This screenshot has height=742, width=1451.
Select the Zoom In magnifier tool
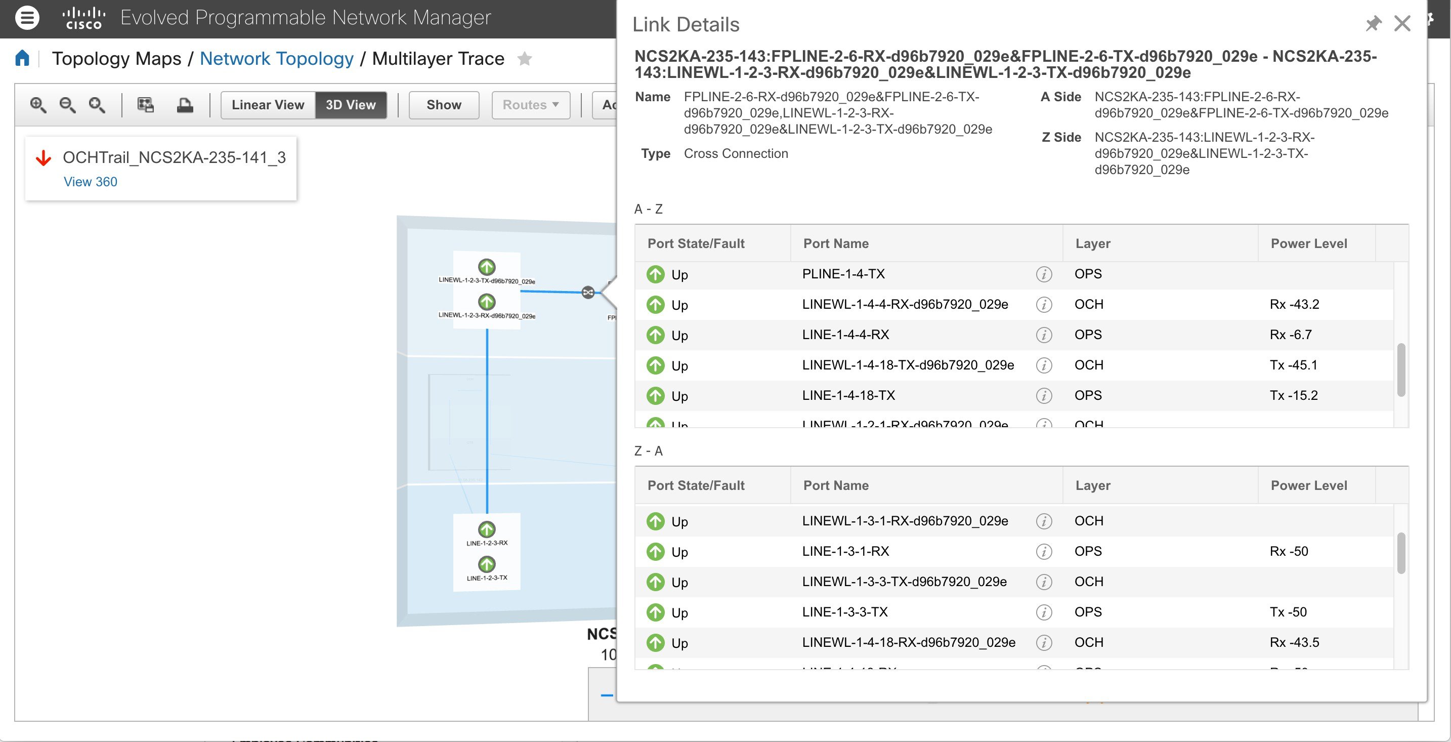tap(38, 105)
